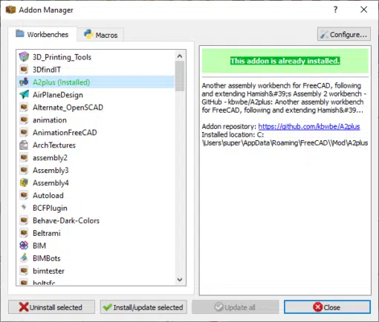This screenshot has height=322, width=379.
Task: Click the workbench list scrollbar thumb
Action: pos(180,76)
